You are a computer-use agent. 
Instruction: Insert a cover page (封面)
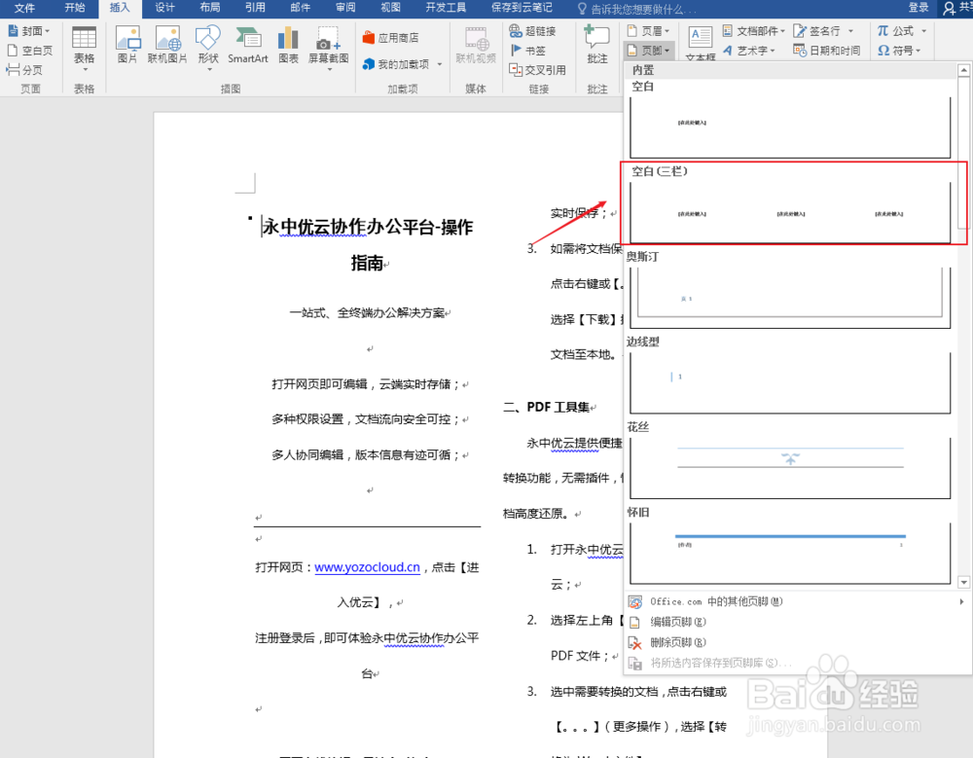coord(29,30)
